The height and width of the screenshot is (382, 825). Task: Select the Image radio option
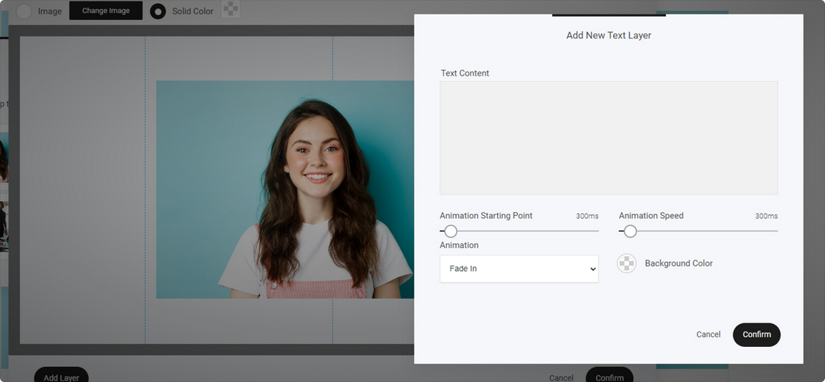click(x=24, y=11)
